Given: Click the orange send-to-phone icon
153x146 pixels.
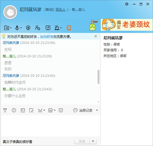Looking at the screenshot, I should click(x=69, y=28).
